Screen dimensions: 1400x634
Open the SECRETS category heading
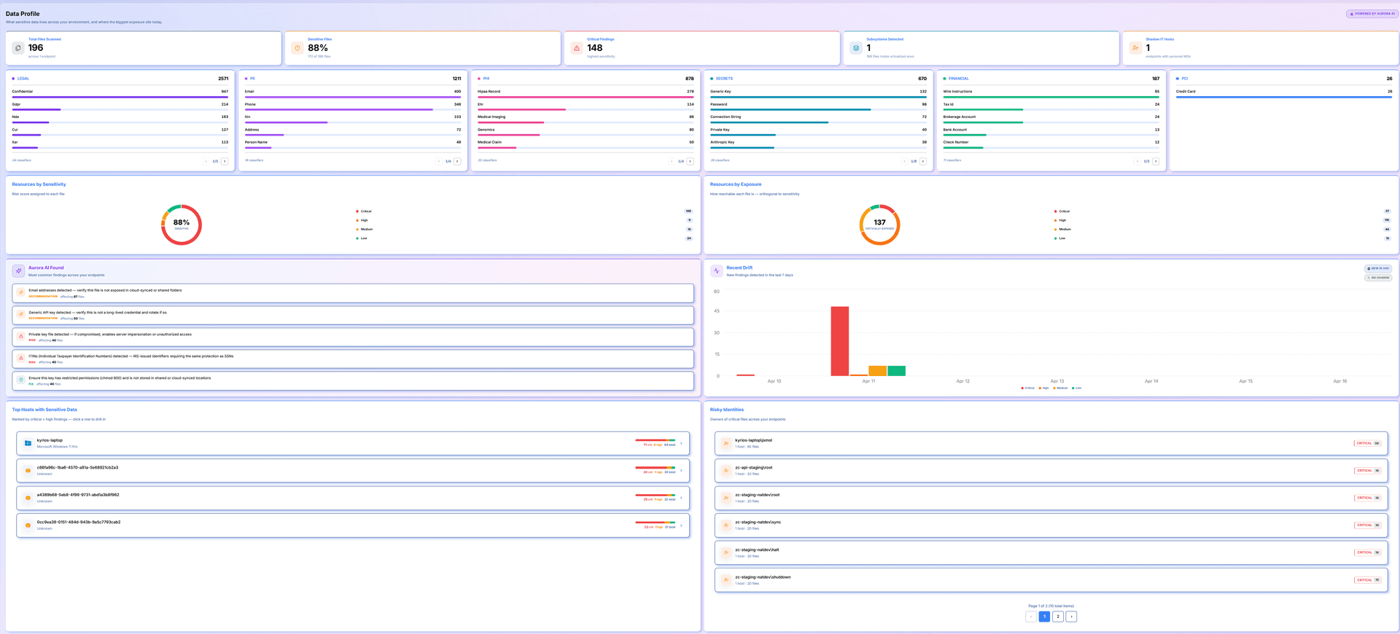pos(724,79)
